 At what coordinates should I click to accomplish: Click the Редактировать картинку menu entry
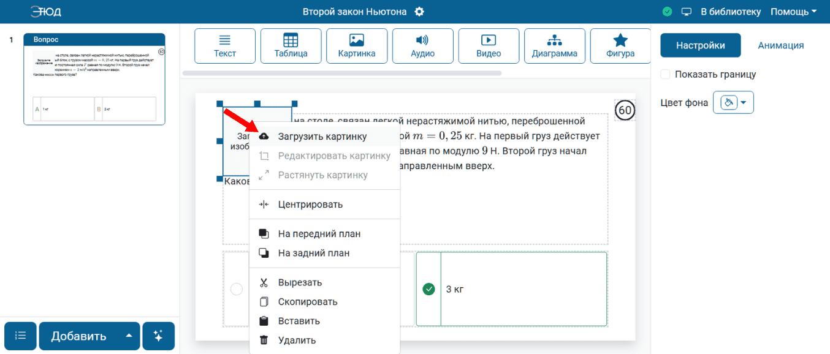click(x=324, y=156)
